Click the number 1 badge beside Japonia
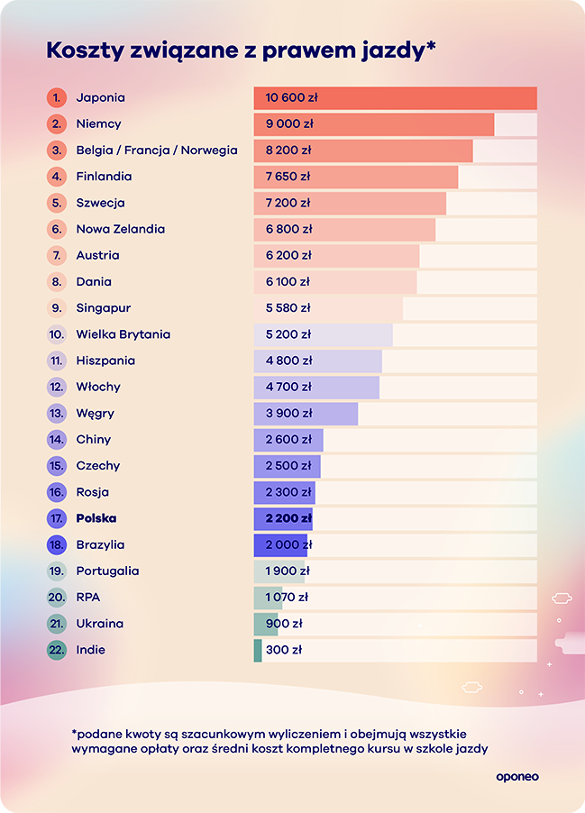The image size is (585, 813). tap(57, 97)
